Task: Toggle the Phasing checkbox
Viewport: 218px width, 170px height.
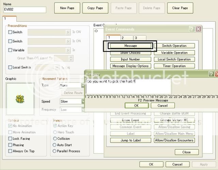Action: click(10, 145)
